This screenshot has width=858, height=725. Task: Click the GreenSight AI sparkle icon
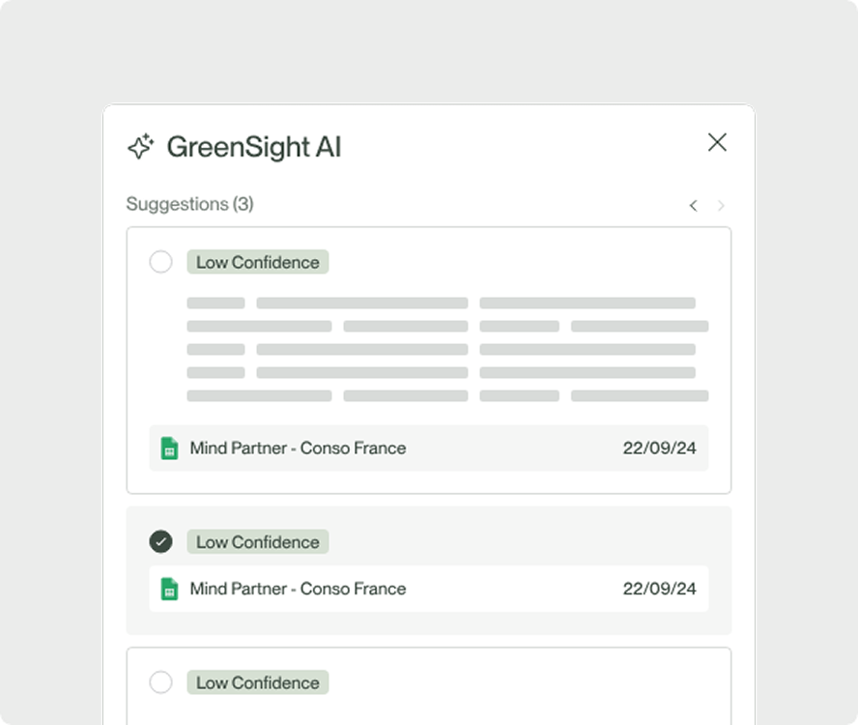pyautogui.click(x=141, y=146)
